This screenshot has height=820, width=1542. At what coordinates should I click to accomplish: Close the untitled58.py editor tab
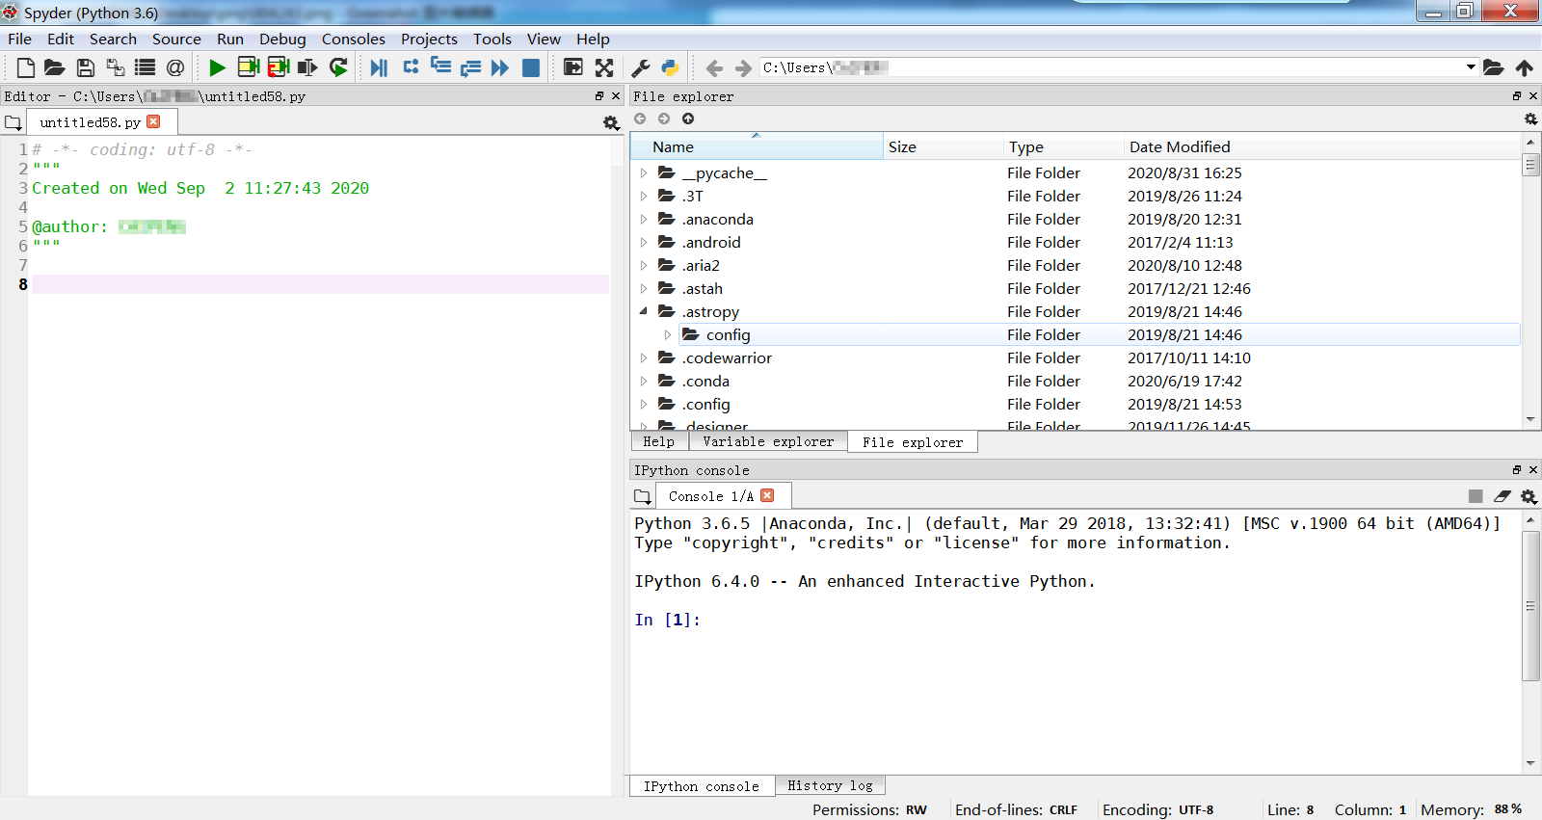(153, 121)
